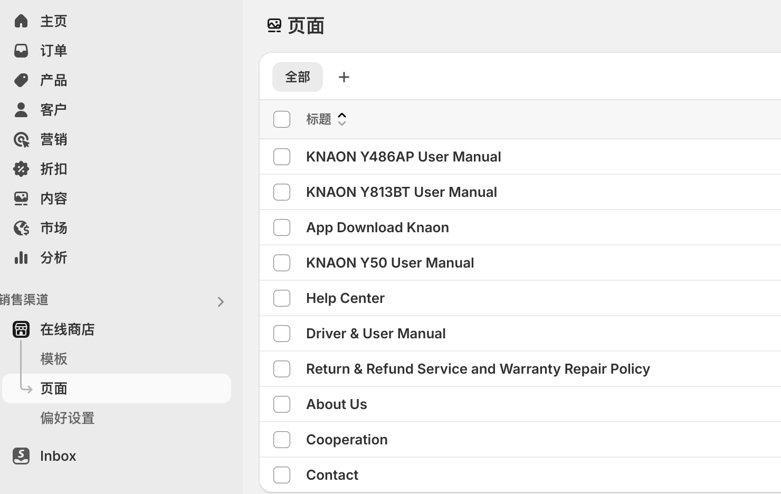
Task: Open 主页 in the sidebar
Action: [54, 21]
